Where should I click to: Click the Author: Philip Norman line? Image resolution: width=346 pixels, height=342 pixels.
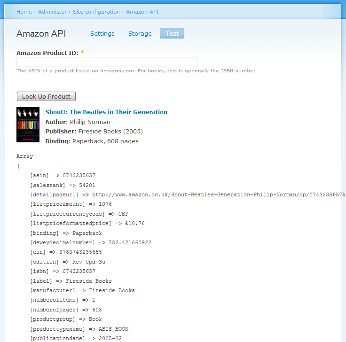(78, 122)
